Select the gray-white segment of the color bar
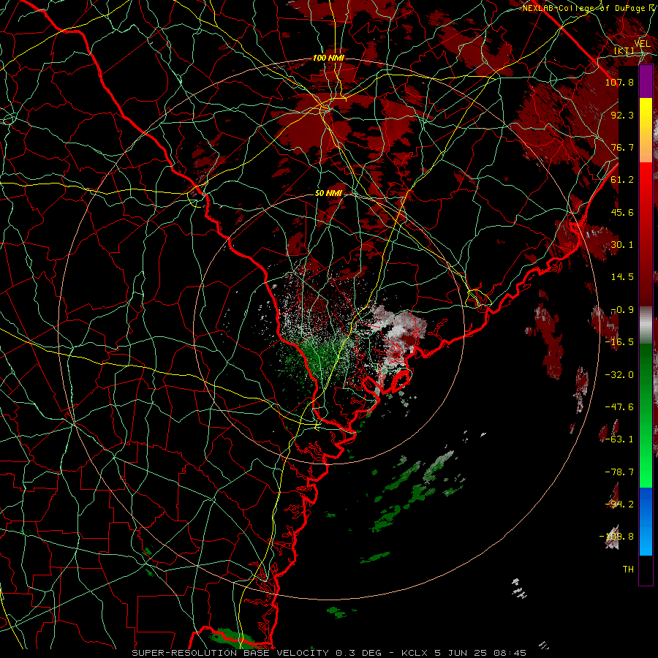This screenshot has width=658, height=658. tap(646, 325)
